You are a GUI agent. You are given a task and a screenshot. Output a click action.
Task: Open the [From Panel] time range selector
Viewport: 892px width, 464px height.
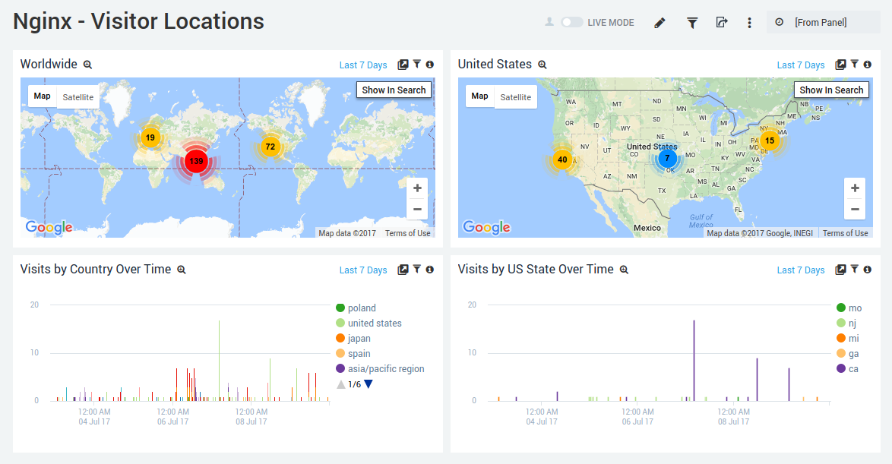pos(823,22)
